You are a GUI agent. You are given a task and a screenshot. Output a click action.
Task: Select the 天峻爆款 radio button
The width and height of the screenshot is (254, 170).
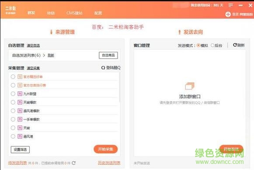tap(13, 102)
